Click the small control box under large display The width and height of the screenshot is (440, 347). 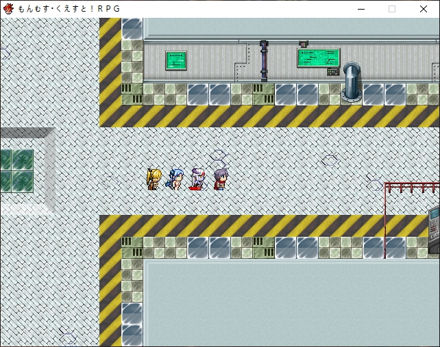(x=333, y=72)
